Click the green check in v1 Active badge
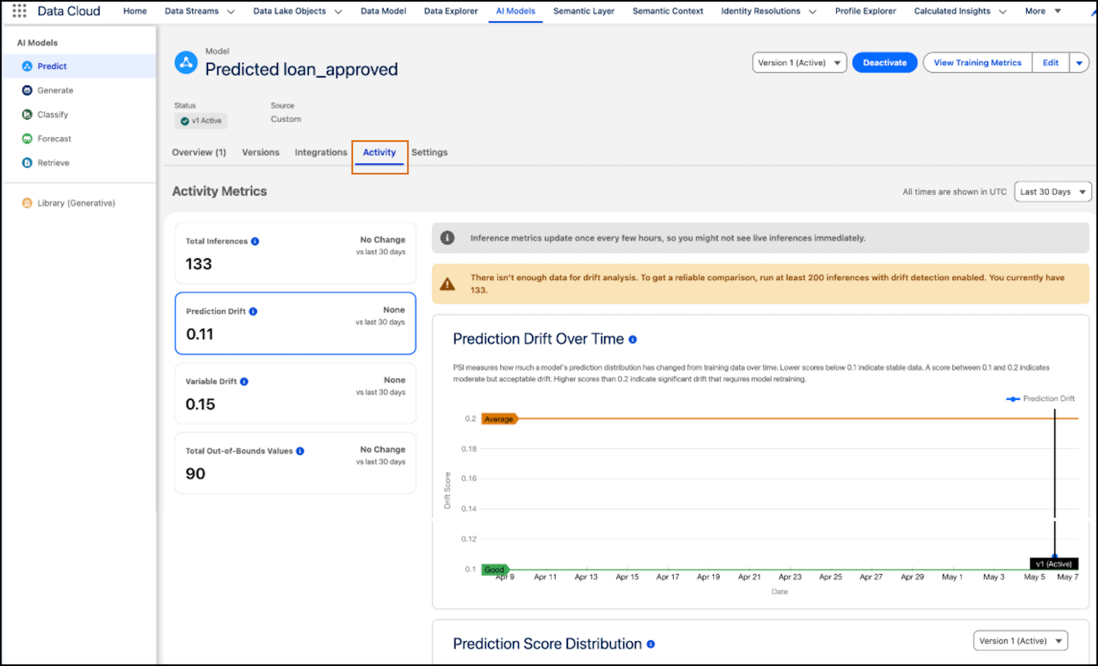The height and width of the screenshot is (666, 1098). click(x=184, y=121)
